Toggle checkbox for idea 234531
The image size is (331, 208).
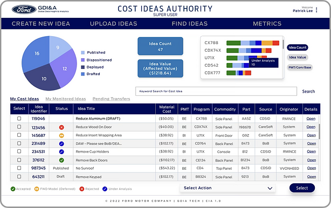tap(19, 151)
